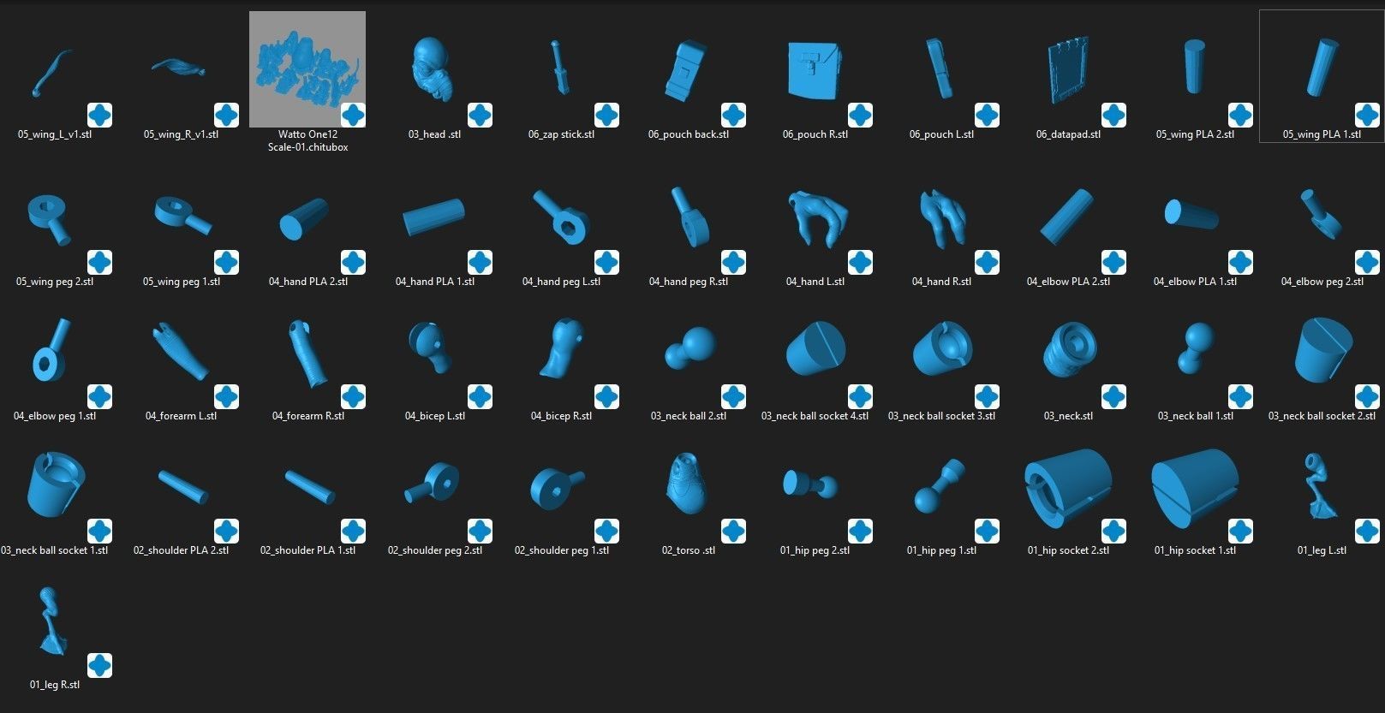1385x713 pixels.
Task: Select the 06_pouch R.stl model icon
Action: pos(815,69)
